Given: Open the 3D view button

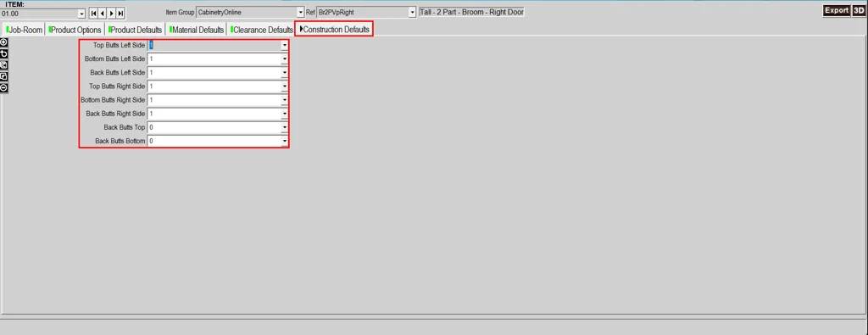Looking at the screenshot, I should tap(859, 10).
